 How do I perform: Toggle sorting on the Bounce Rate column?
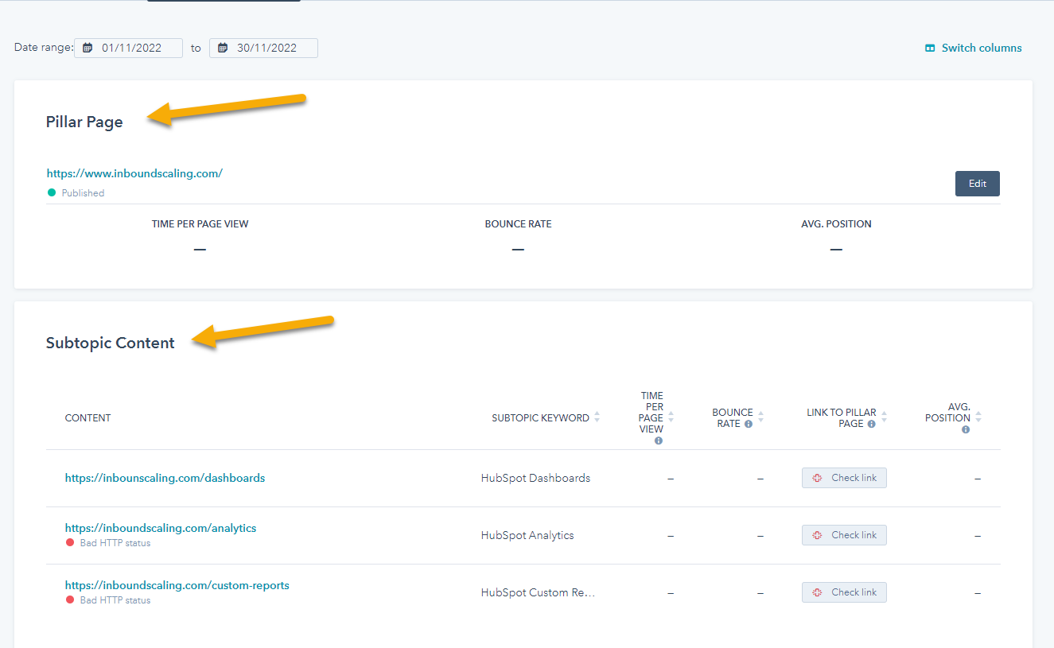pos(760,417)
